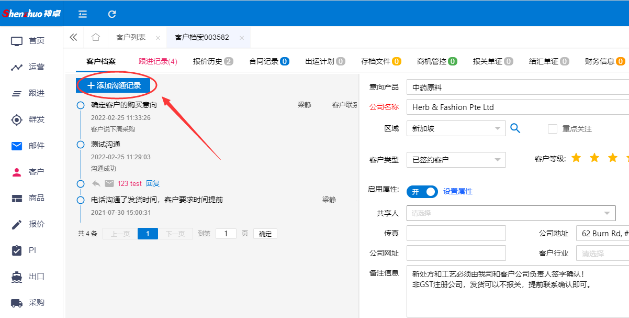Viewport: 629px width, 318px height.
Task: Open the 区域 新加坡 dropdown
Action: pyautogui.click(x=456, y=128)
